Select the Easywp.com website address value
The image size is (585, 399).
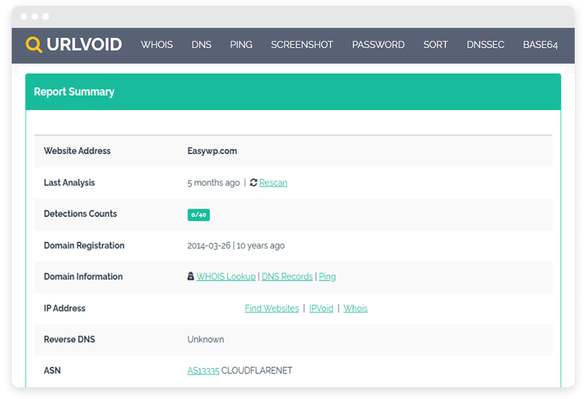[x=212, y=151]
